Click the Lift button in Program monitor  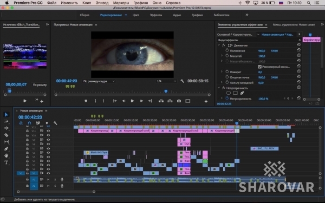(161, 101)
